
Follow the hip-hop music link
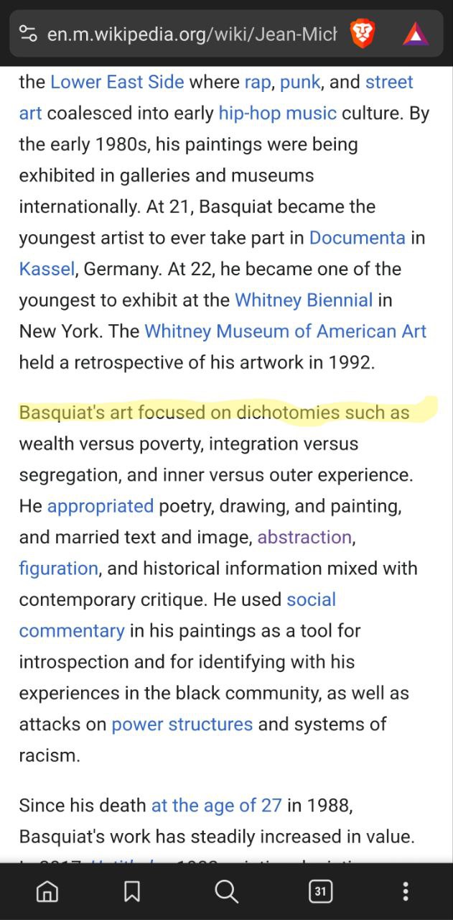click(x=277, y=113)
